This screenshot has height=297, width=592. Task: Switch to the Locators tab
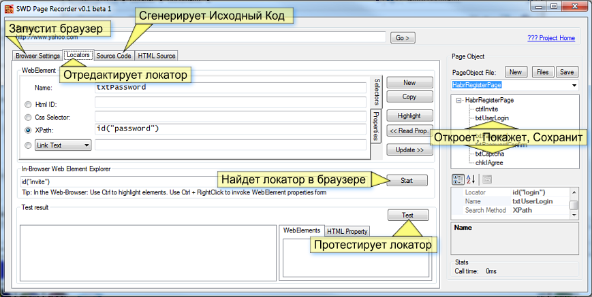[x=78, y=55]
